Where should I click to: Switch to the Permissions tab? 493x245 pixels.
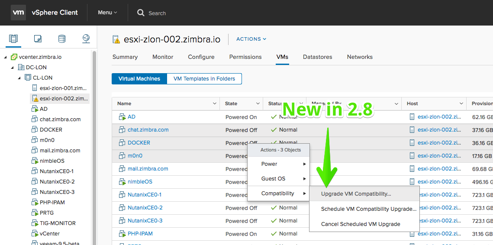click(x=245, y=57)
